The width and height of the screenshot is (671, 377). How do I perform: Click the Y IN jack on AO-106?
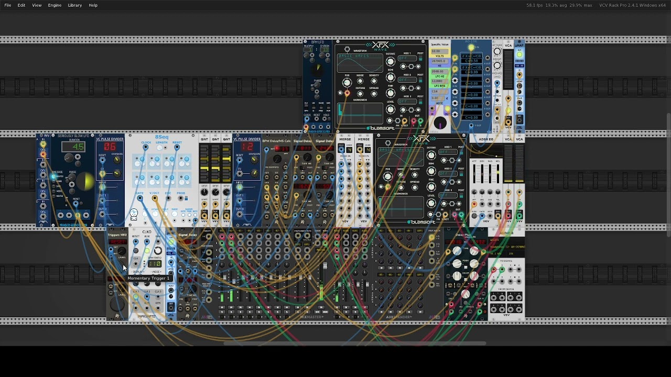471,47
